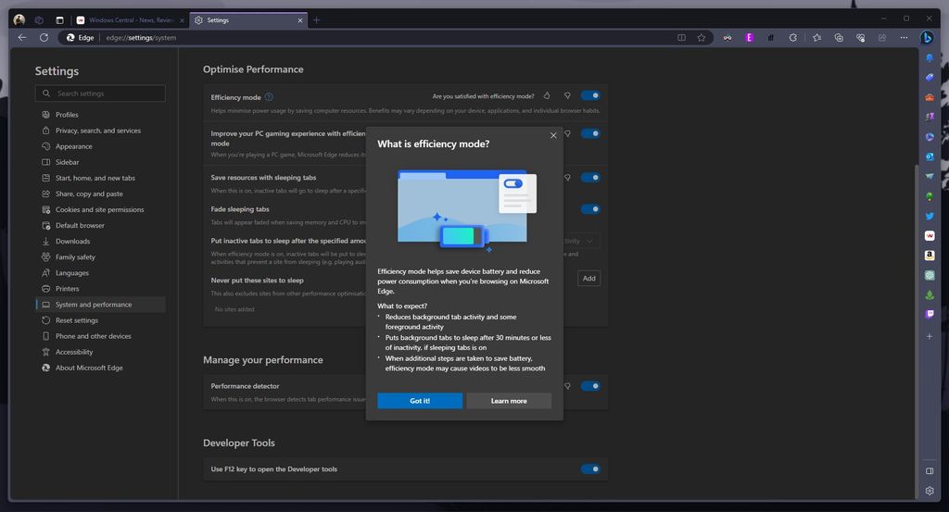Toggle PC gaming efficiency mode switch
Screen dimensions: 949x512
[590, 133]
